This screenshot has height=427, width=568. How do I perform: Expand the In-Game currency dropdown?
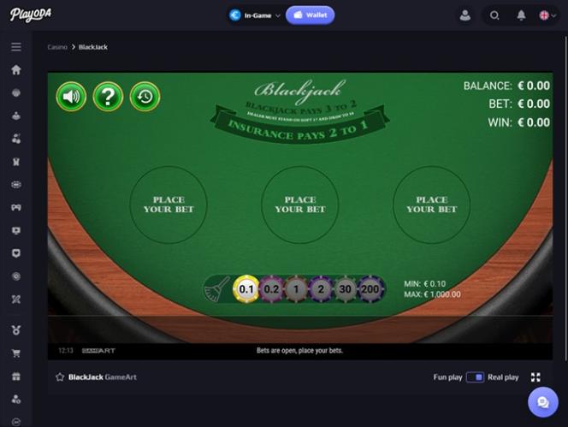pos(255,15)
